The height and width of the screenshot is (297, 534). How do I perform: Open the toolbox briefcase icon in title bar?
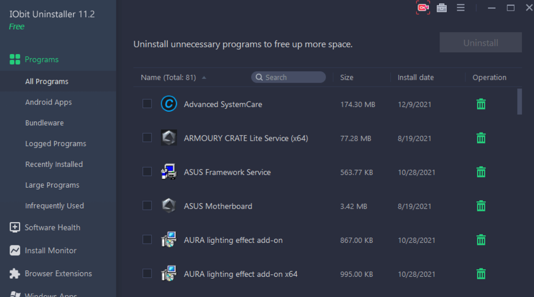tap(441, 8)
